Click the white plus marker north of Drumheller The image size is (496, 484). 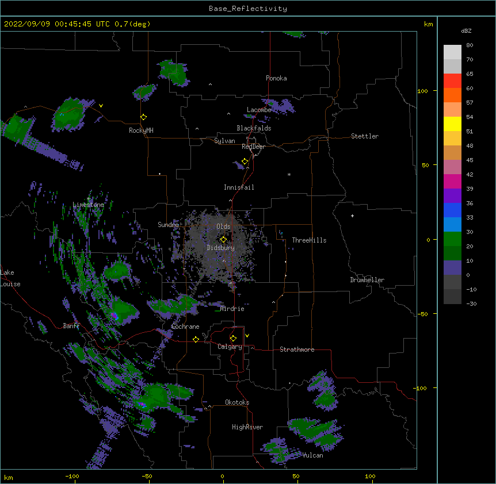(352, 216)
